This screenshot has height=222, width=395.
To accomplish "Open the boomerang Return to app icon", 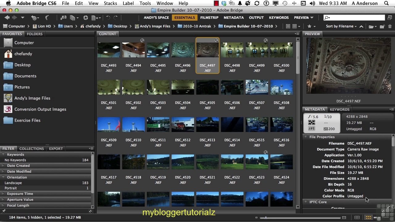I will tap(47, 18).
